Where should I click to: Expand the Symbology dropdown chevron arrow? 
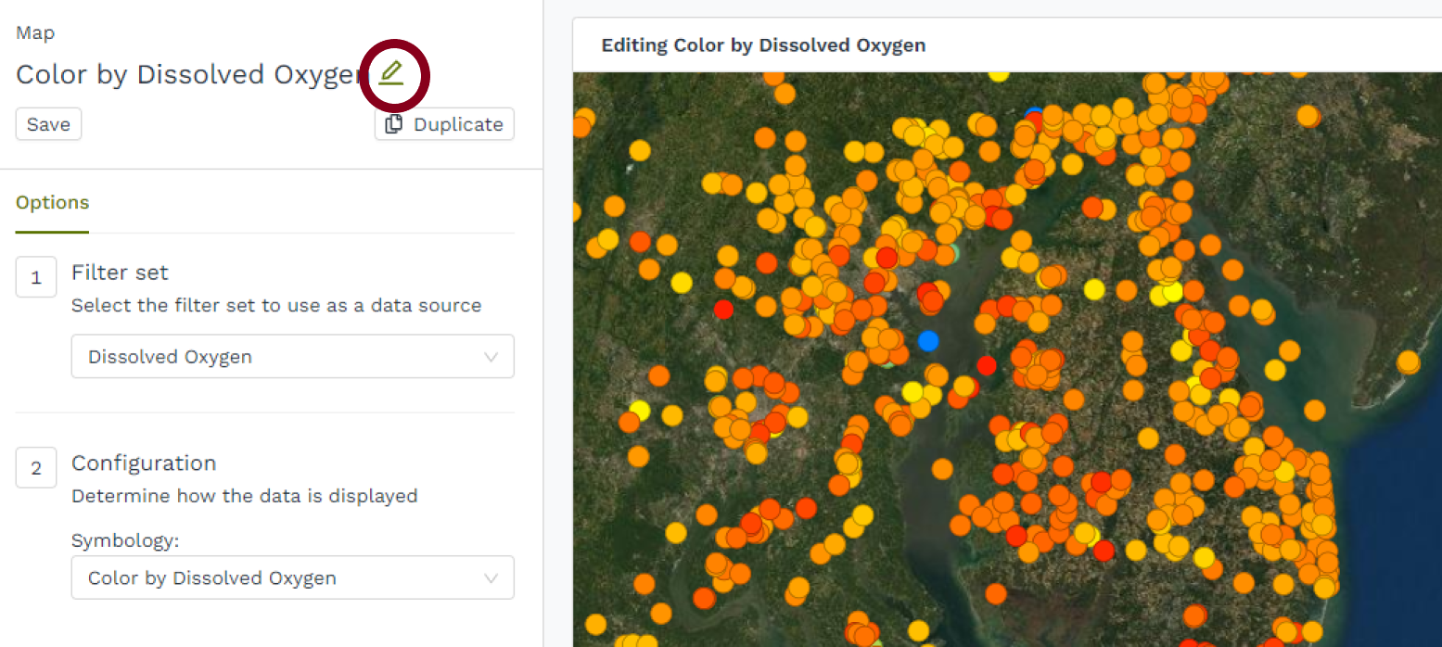tap(491, 578)
